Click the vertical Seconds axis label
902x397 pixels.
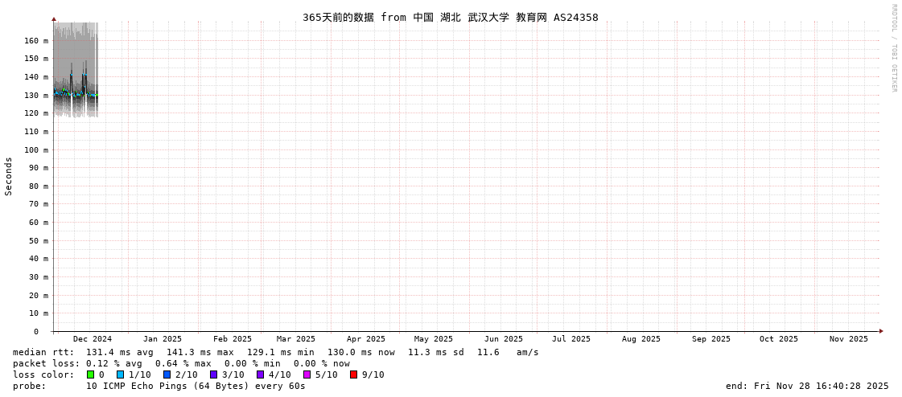click(9, 176)
